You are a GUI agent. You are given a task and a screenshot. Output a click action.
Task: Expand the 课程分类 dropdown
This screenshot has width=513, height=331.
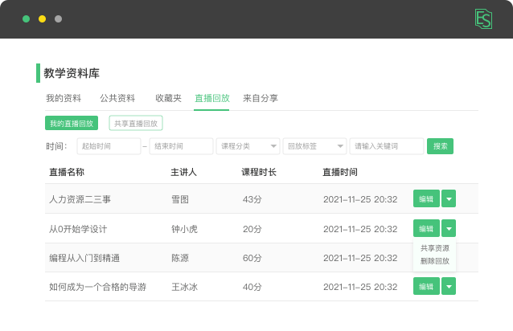pyautogui.click(x=248, y=146)
